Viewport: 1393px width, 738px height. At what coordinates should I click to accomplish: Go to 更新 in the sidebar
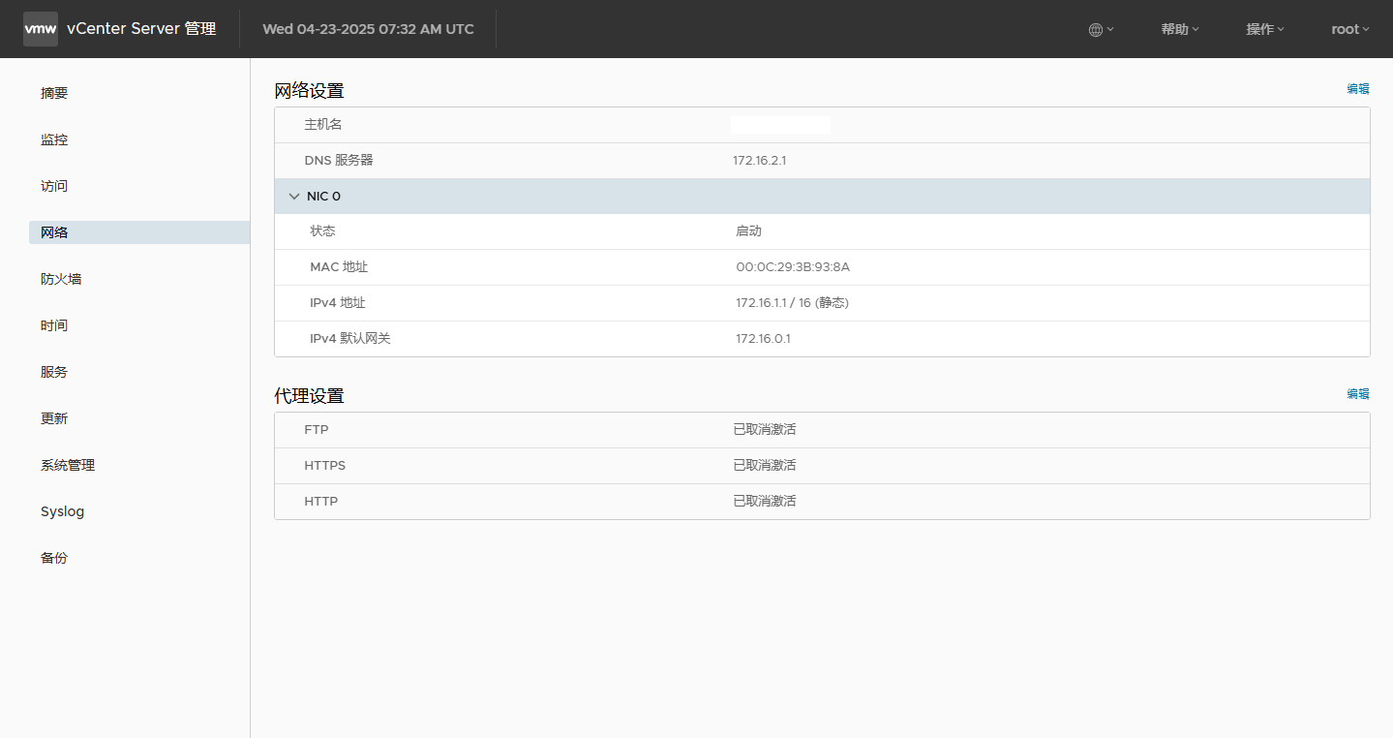coord(54,418)
